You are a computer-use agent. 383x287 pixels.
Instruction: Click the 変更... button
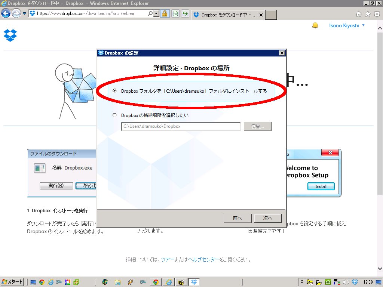tap(257, 126)
